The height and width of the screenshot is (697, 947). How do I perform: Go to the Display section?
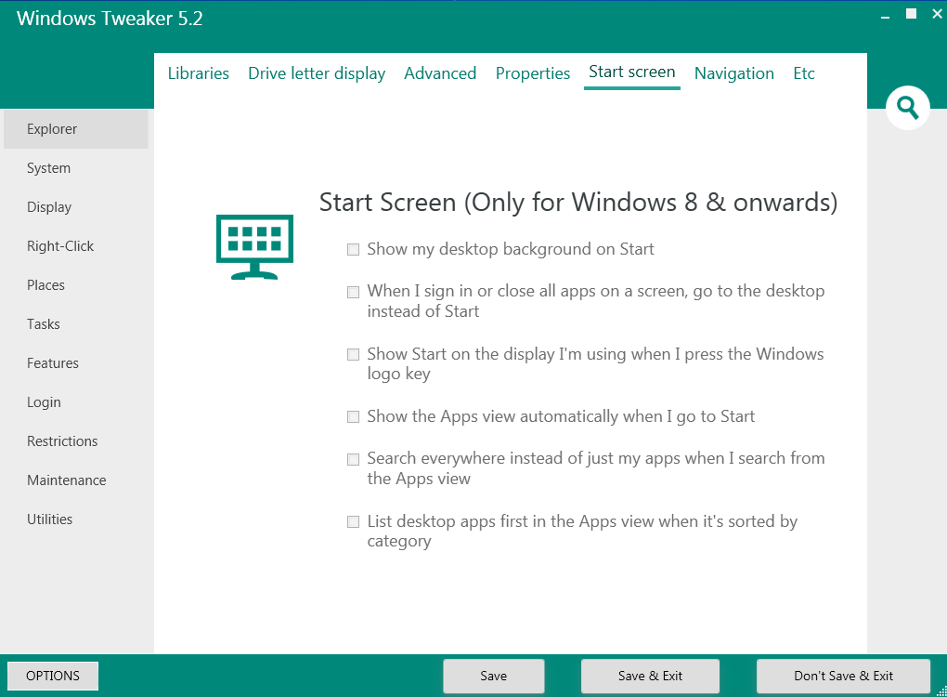point(76,207)
